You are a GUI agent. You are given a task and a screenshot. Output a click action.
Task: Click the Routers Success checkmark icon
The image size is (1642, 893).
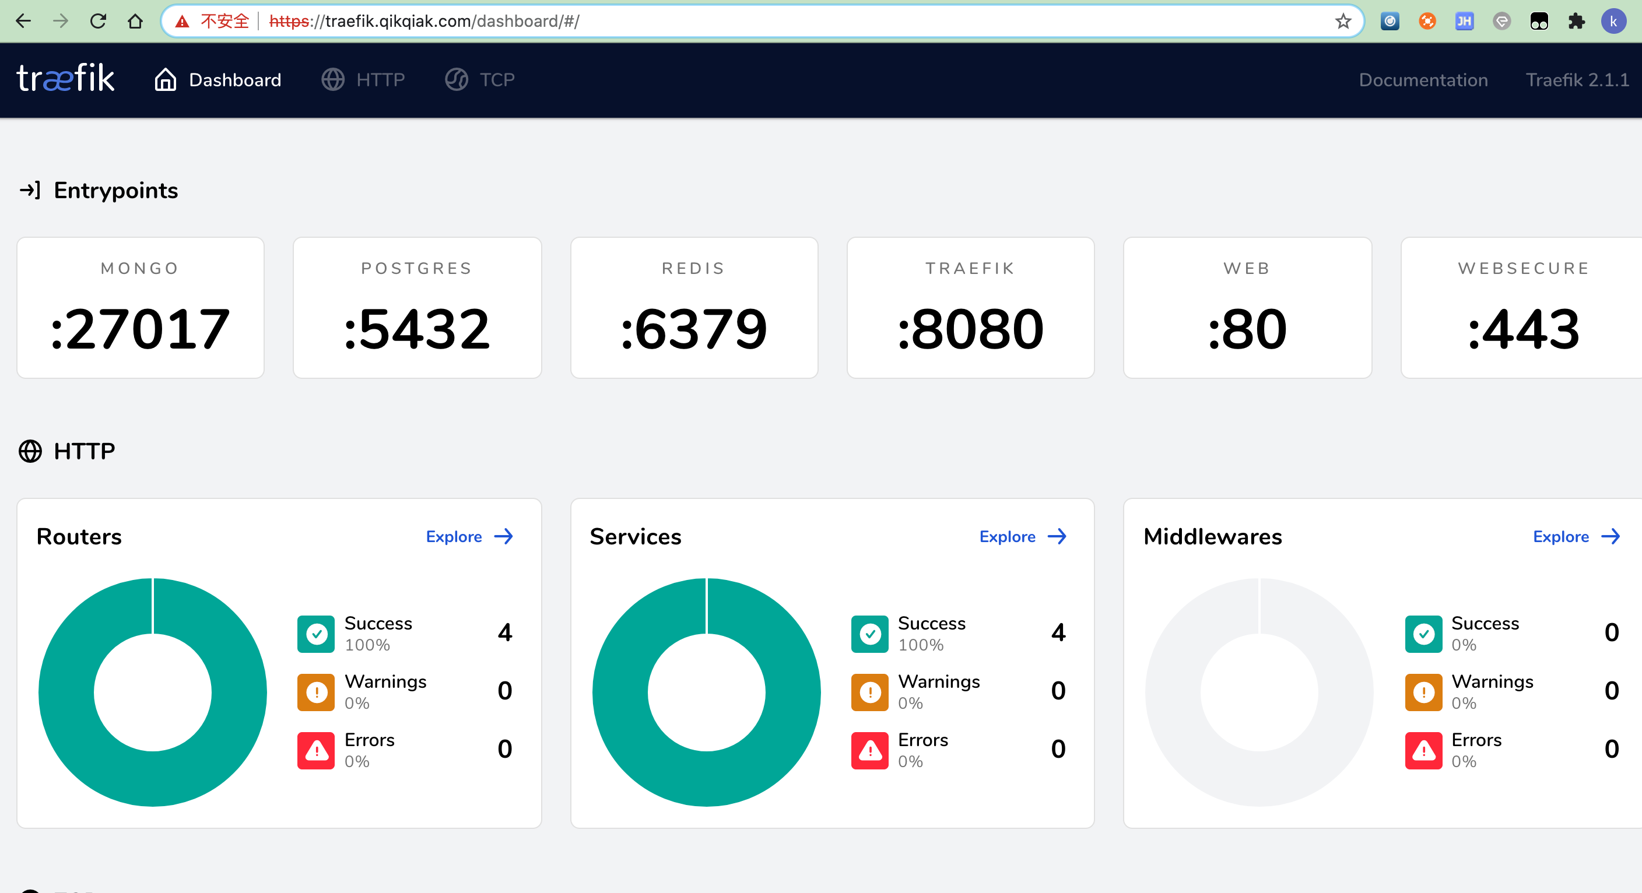pyautogui.click(x=316, y=634)
